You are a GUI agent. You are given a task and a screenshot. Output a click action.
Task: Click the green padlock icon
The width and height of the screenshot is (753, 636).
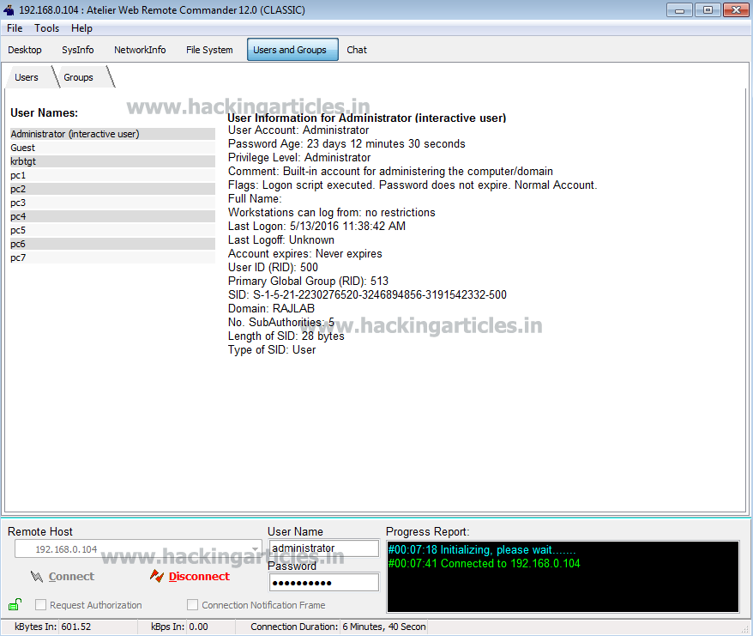15,604
